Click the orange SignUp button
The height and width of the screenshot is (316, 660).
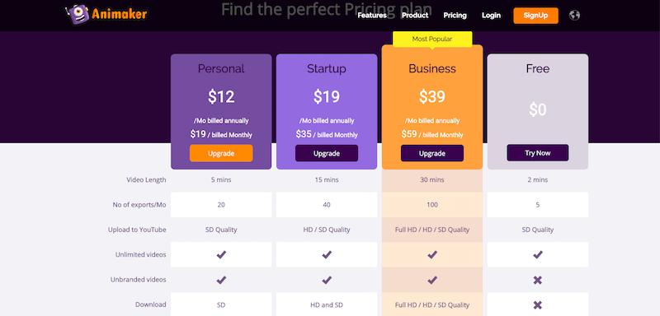535,16
